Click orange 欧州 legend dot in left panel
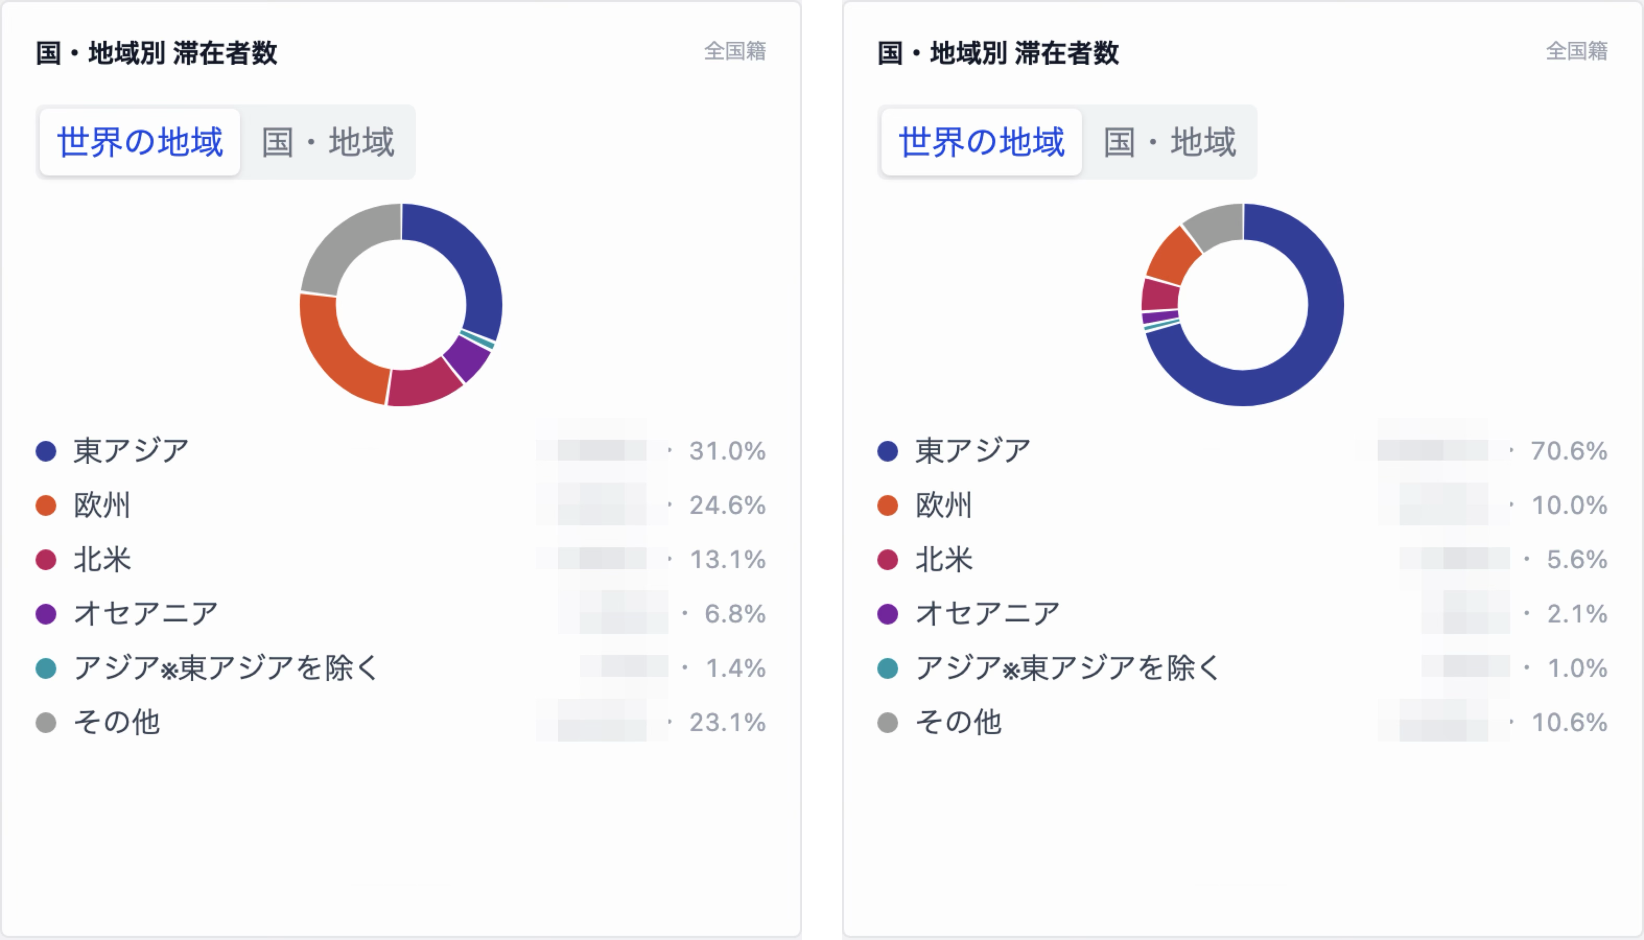 [46, 505]
